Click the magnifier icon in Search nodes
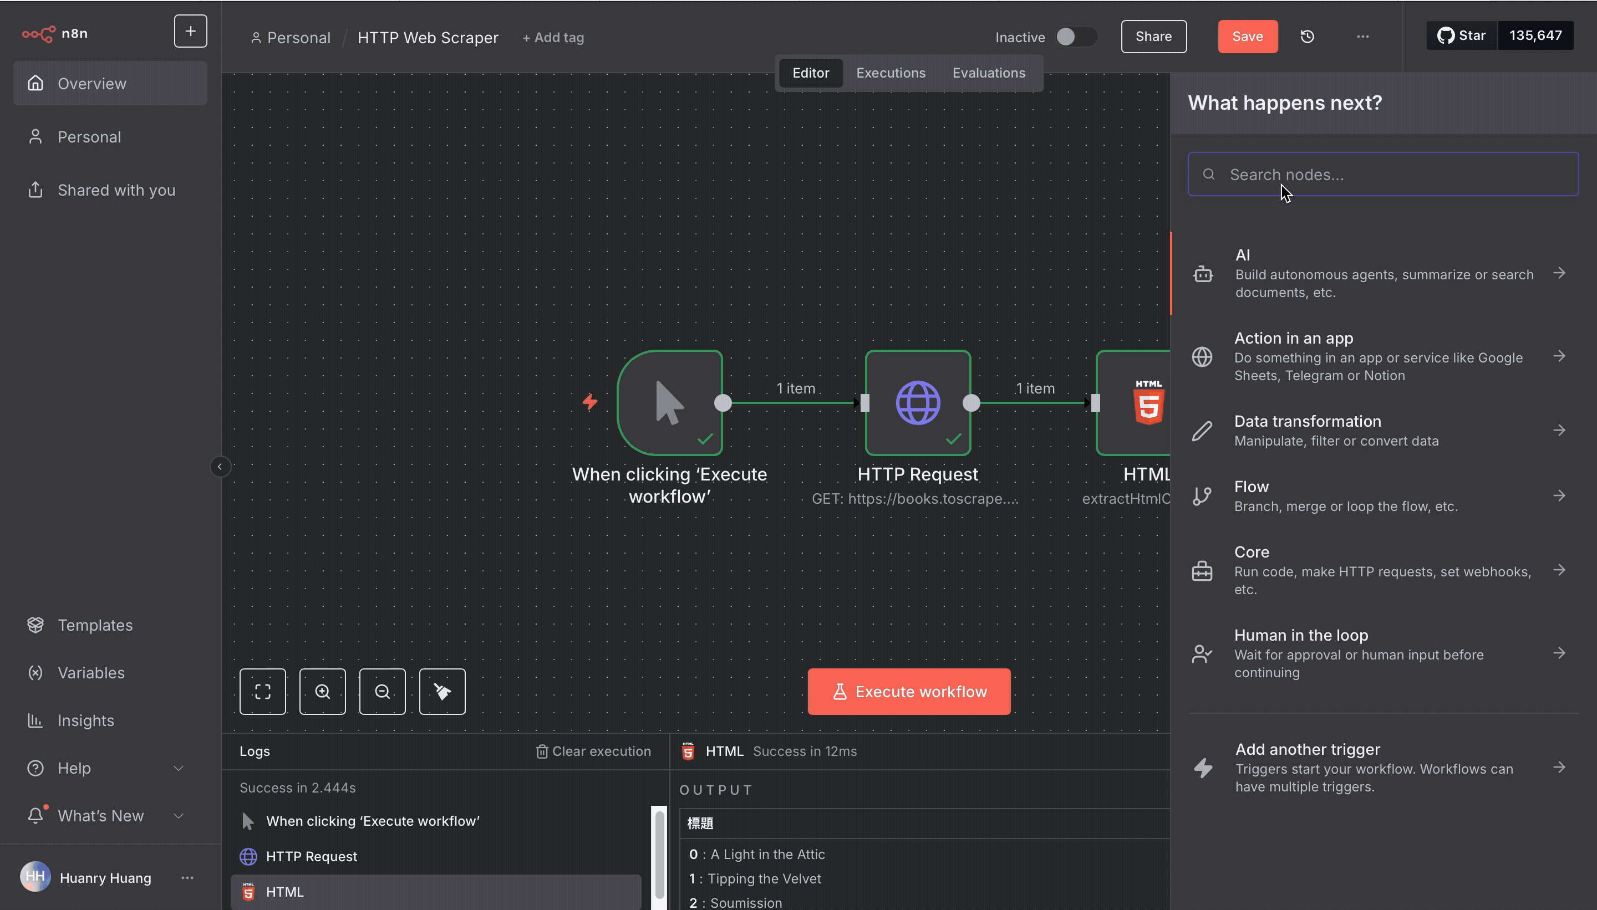The height and width of the screenshot is (910, 1597). 1209,175
